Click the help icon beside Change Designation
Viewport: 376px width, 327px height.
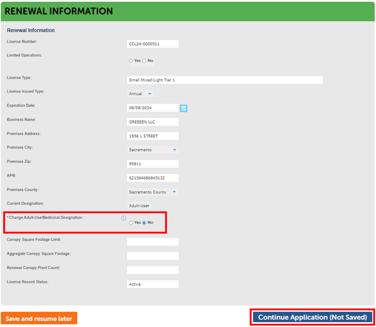click(x=123, y=218)
